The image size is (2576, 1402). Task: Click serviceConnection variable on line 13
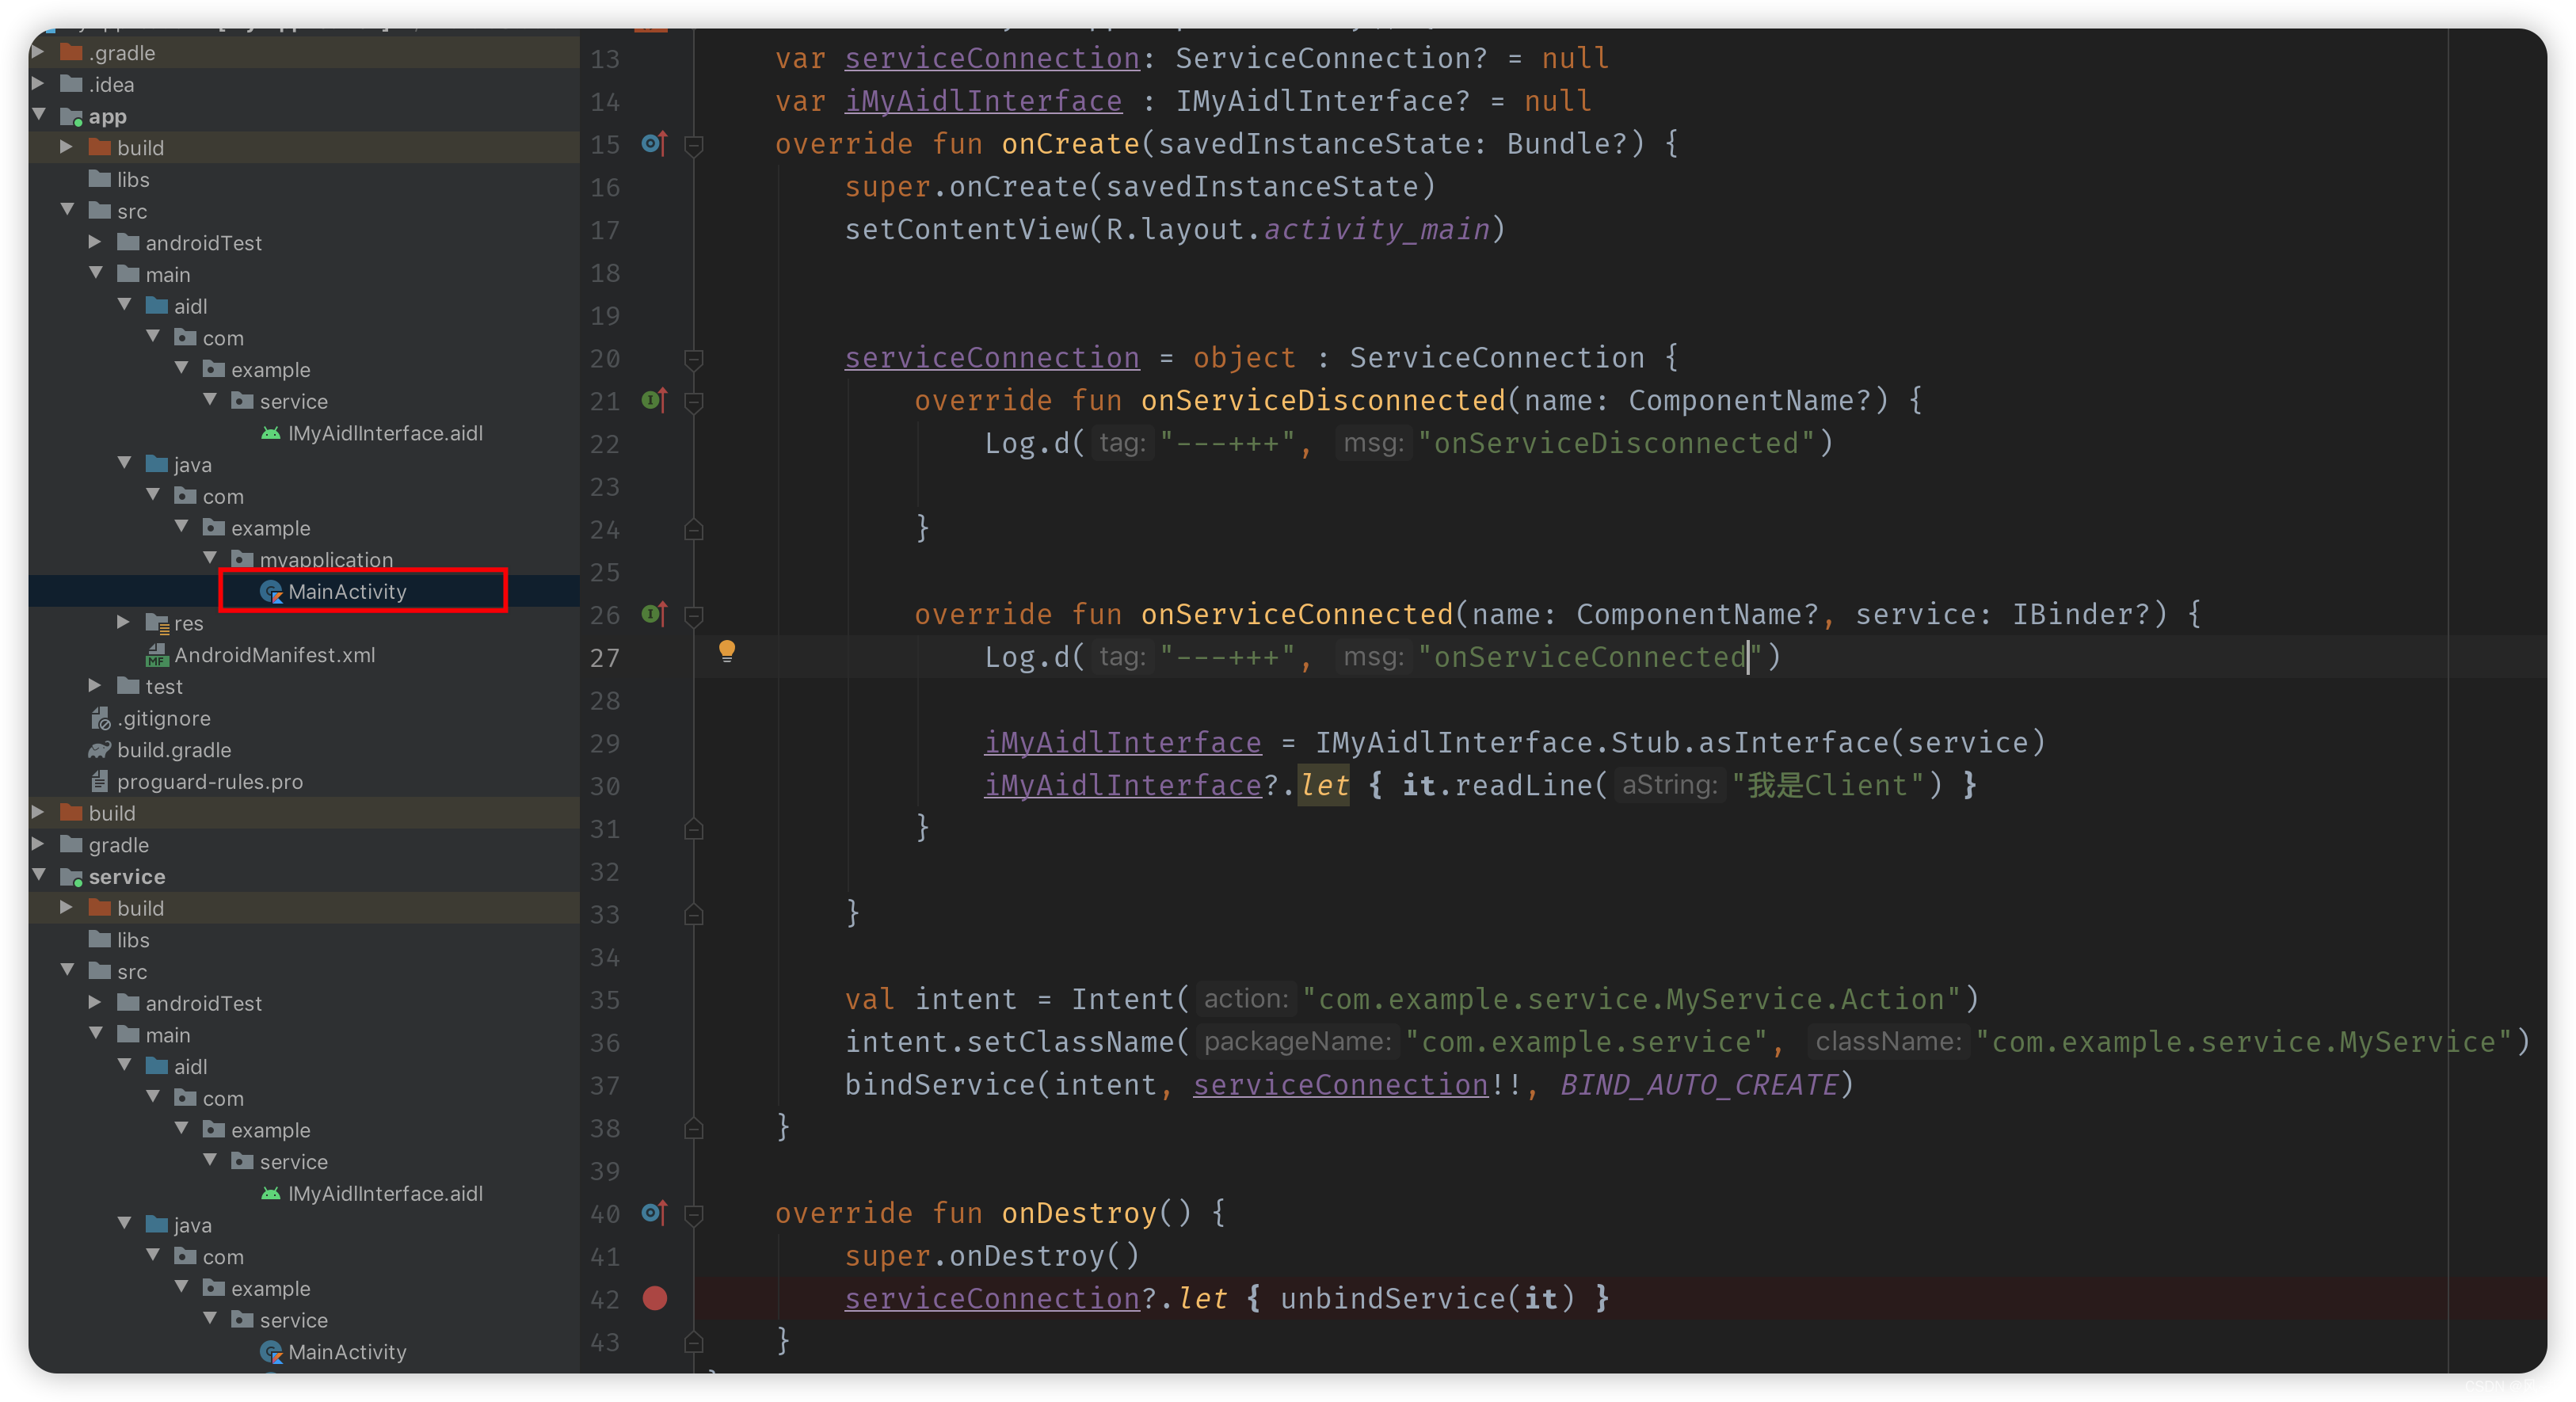point(992,59)
